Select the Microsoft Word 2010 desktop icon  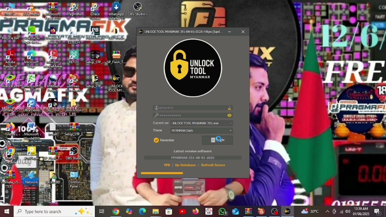[31, 131]
